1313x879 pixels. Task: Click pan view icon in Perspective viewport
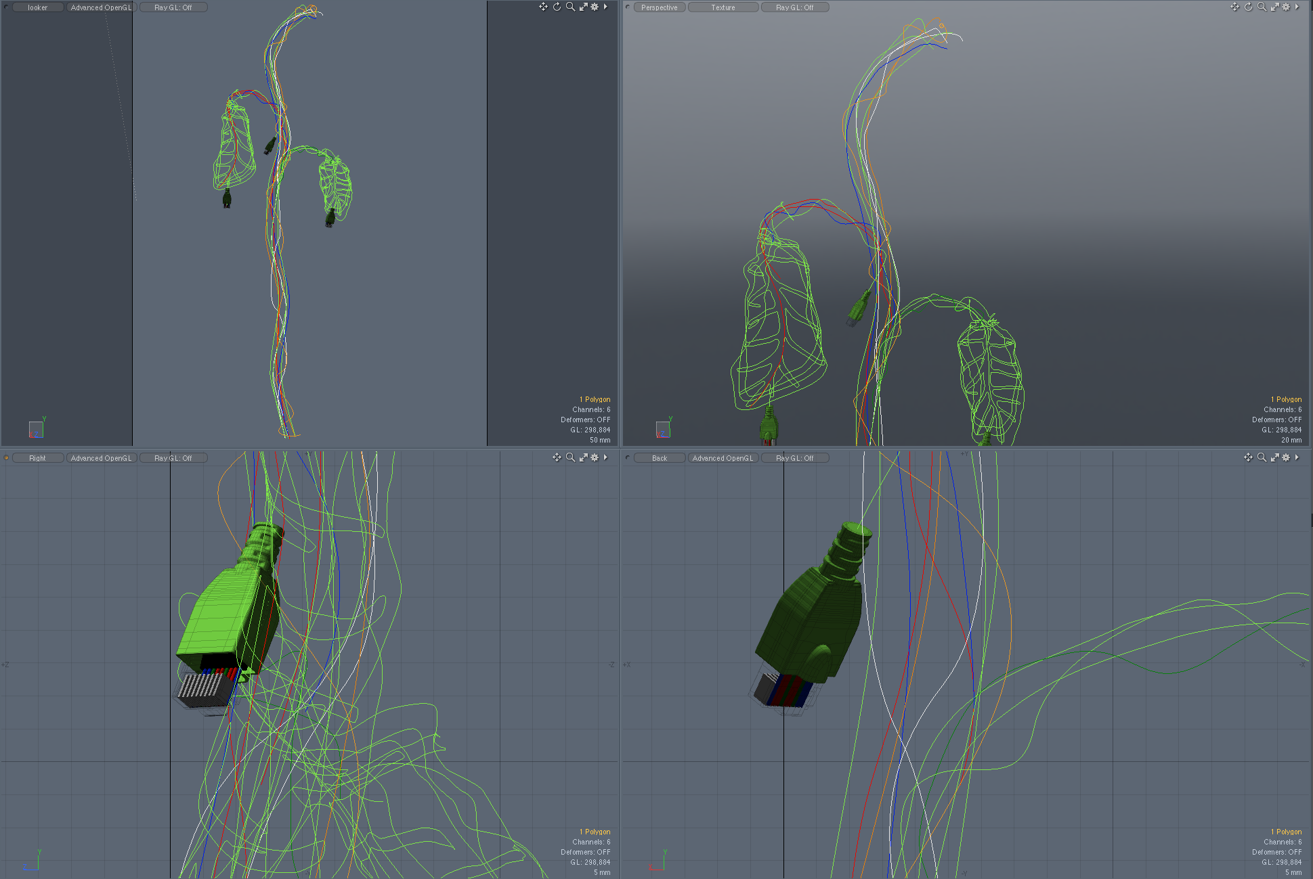pyautogui.click(x=1234, y=7)
